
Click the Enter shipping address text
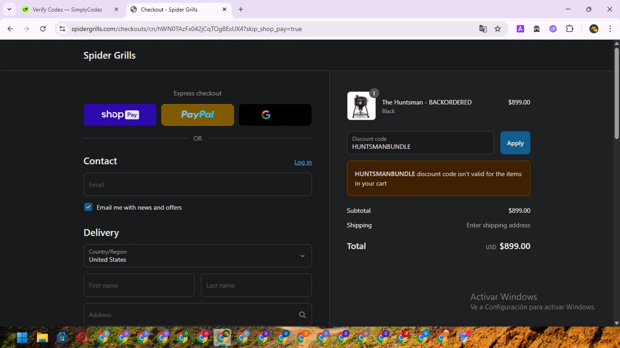(x=498, y=225)
